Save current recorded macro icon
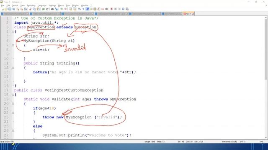Screen dimensions: 268x150 (x=127, y=9)
